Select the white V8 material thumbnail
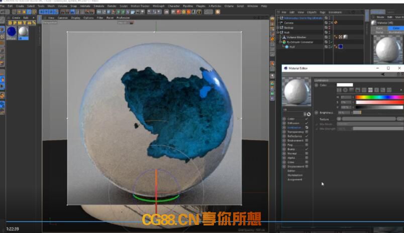 click(23, 32)
